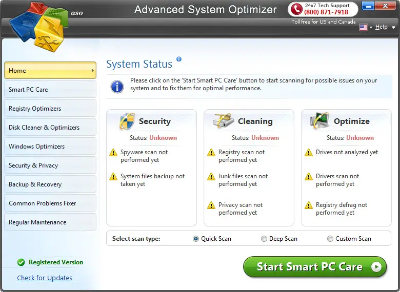
Task: Click warning icon beside Spyware scan not performed
Action: coord(113,153)
